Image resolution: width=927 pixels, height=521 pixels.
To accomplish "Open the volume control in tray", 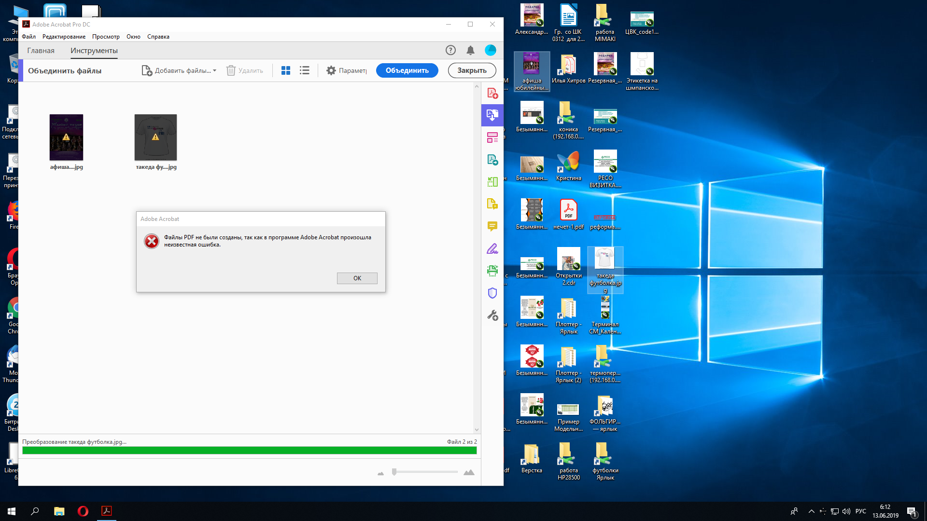I will 846,511.
